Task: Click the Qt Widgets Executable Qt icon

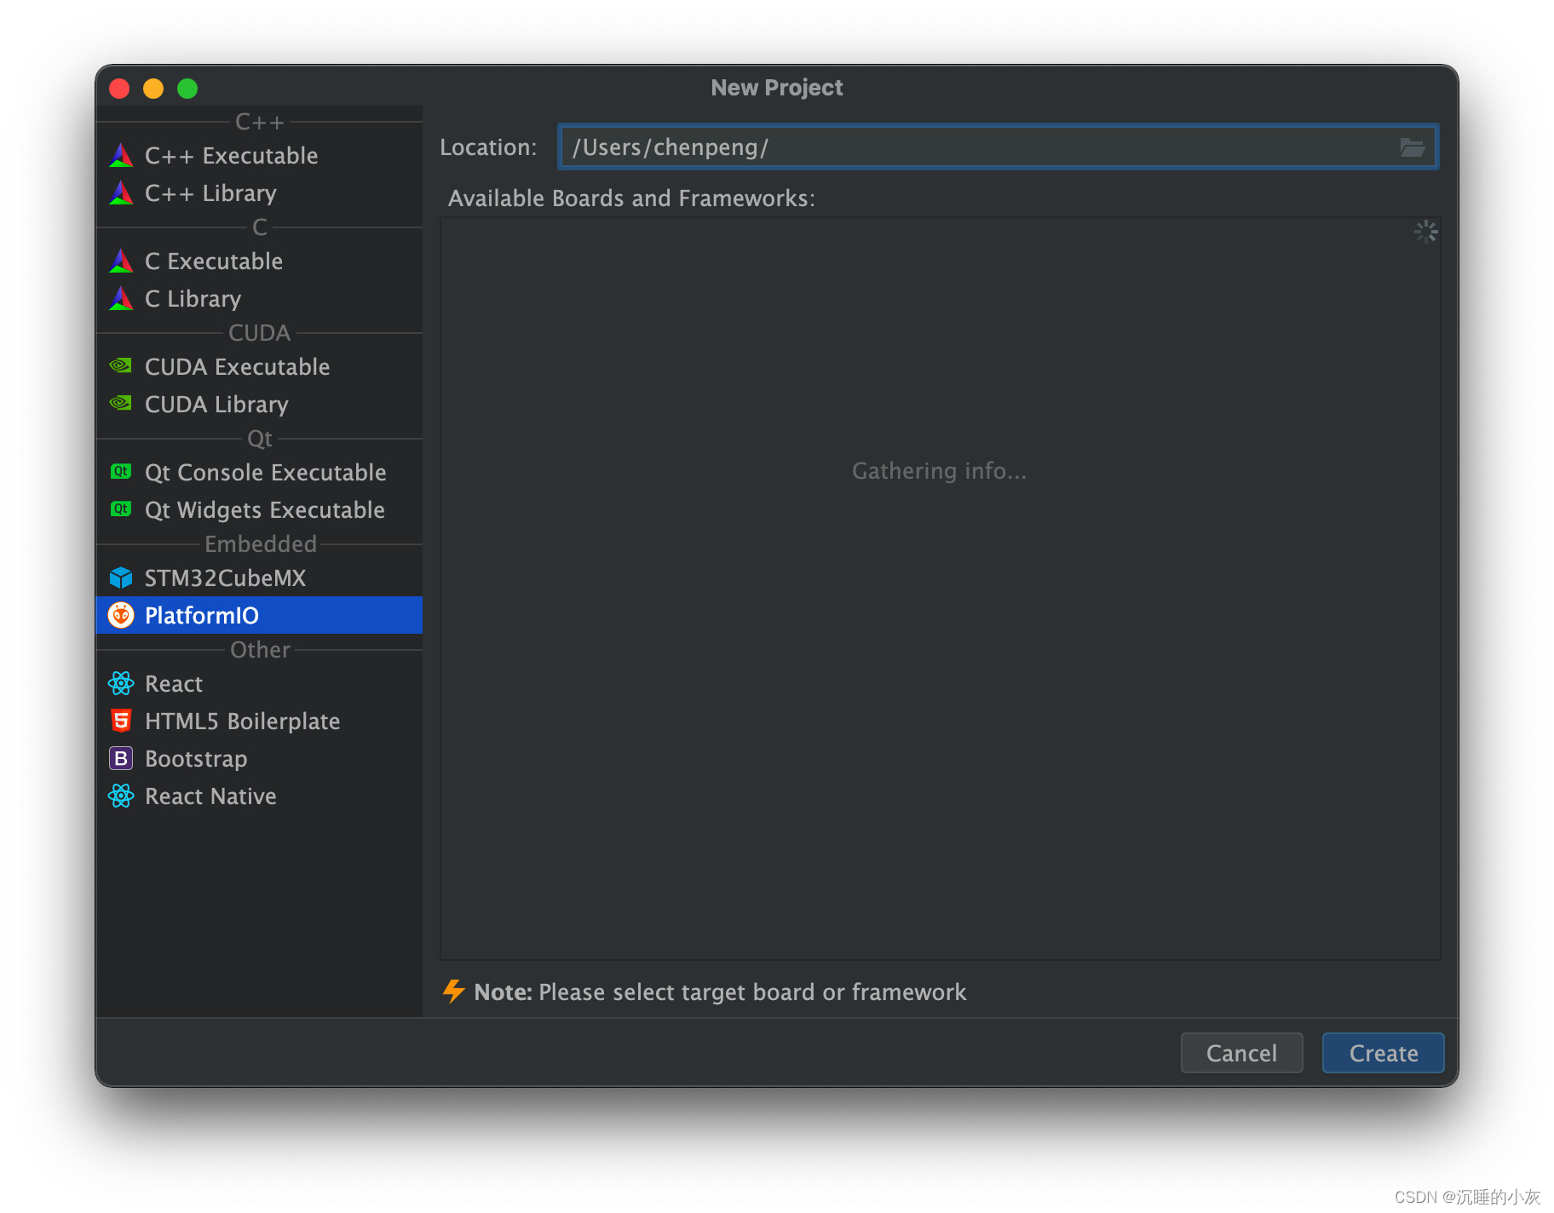Action: coord(121,509)
